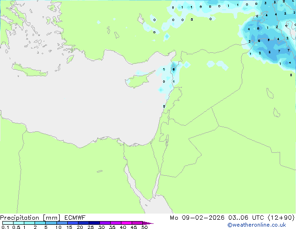The width and height of the screenshot is (296, 229).
Task: Click the 10–15 mm blue legend swatch
Action: [x=62, y=223]
